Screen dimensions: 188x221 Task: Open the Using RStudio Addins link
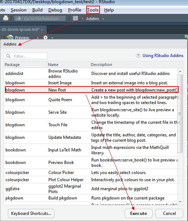163,56
